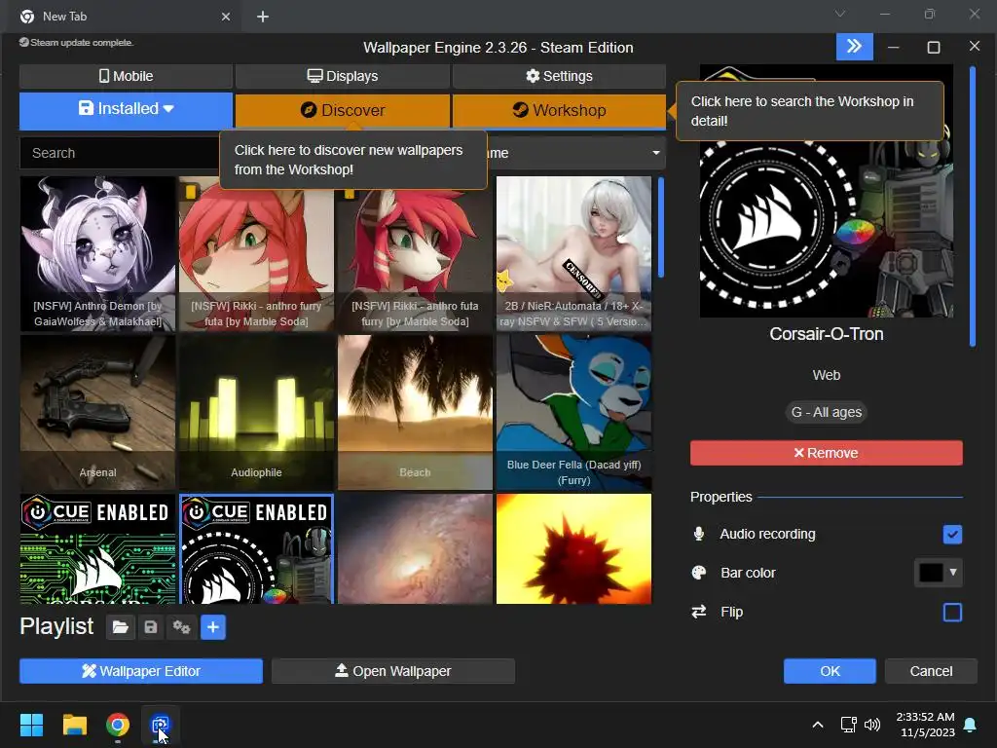The width and height of the screenshot is (997, 748).
Task: Click the wallpaper list scrollbar
Action: click(x=661, y=228)
